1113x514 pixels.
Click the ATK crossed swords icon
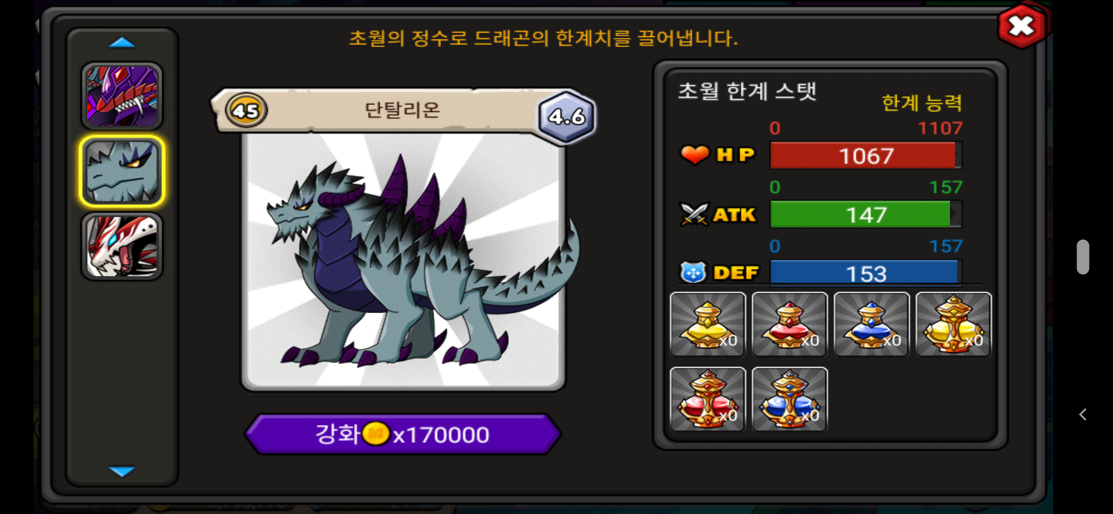[x=694, y=214]
